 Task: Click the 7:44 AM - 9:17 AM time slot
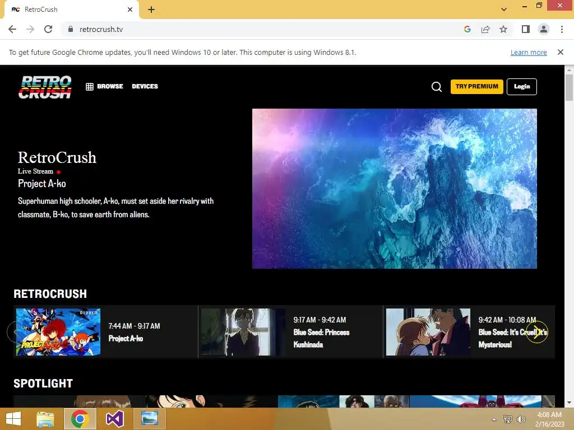[x=135, y=326]
